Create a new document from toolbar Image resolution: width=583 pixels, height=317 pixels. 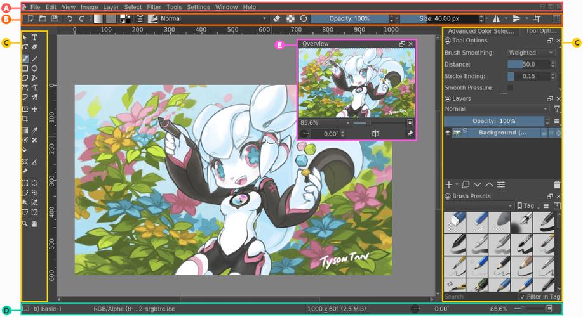(31, 18)
